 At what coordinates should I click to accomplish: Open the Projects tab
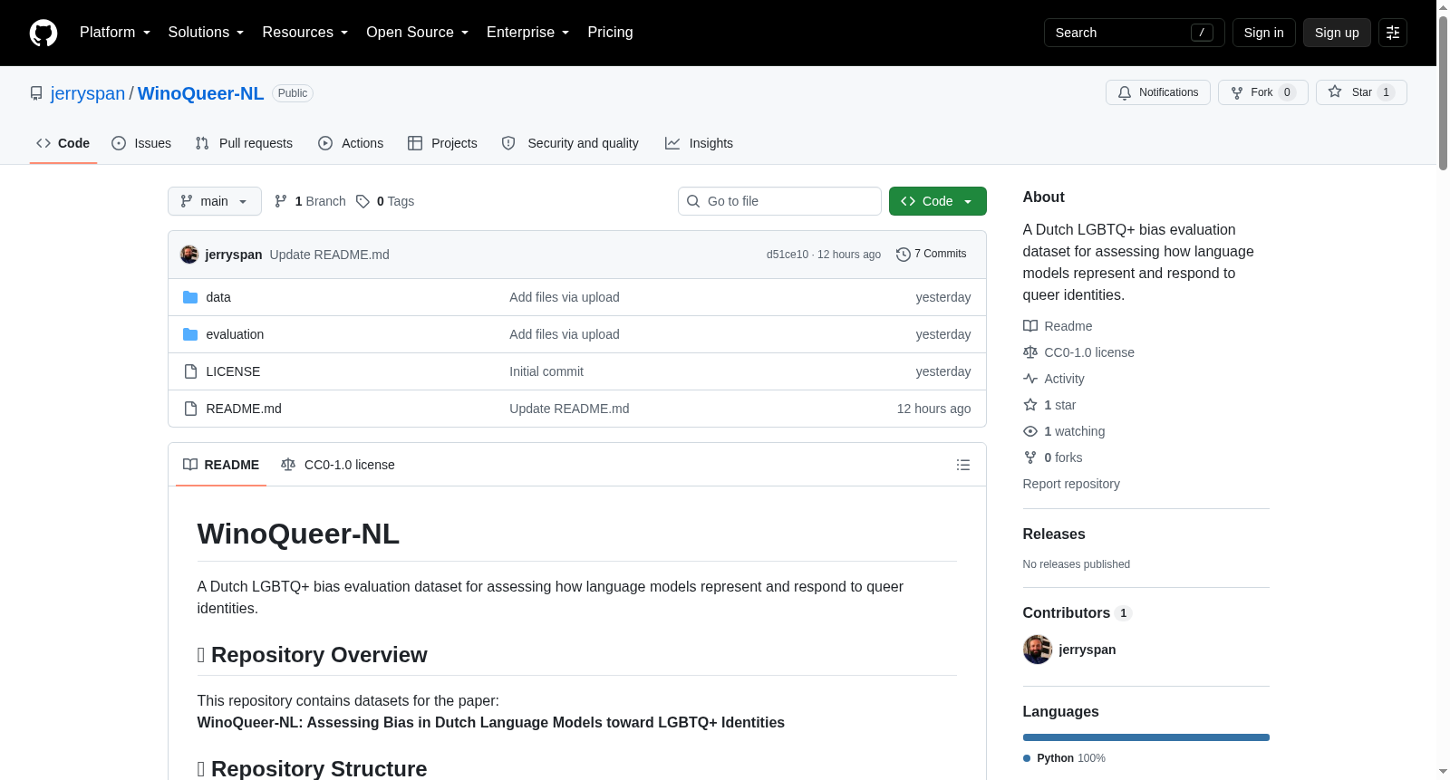click(x=442, y=143)
